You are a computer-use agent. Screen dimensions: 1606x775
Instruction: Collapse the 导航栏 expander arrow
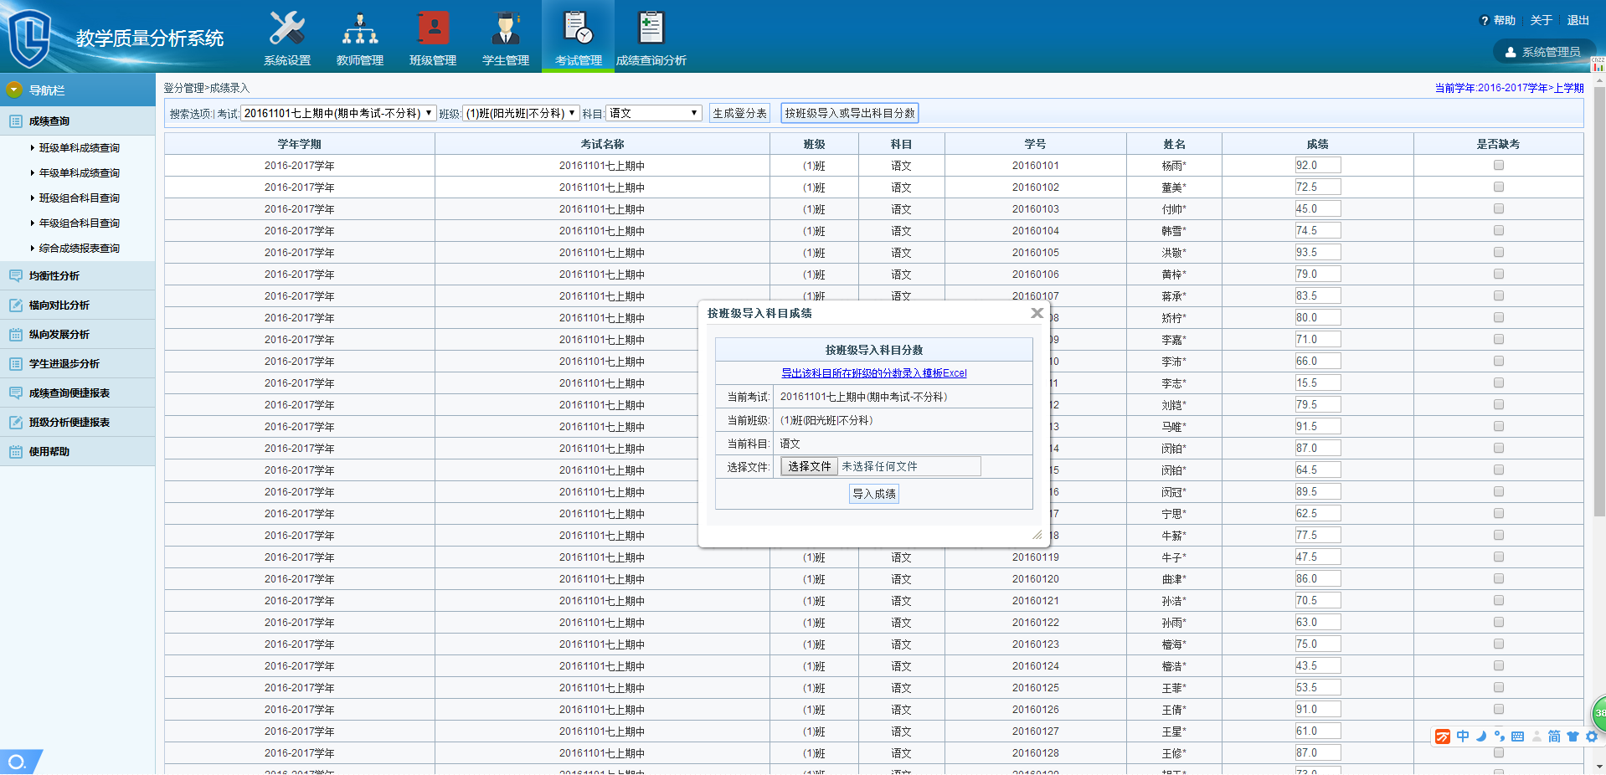tap(14, 90)
